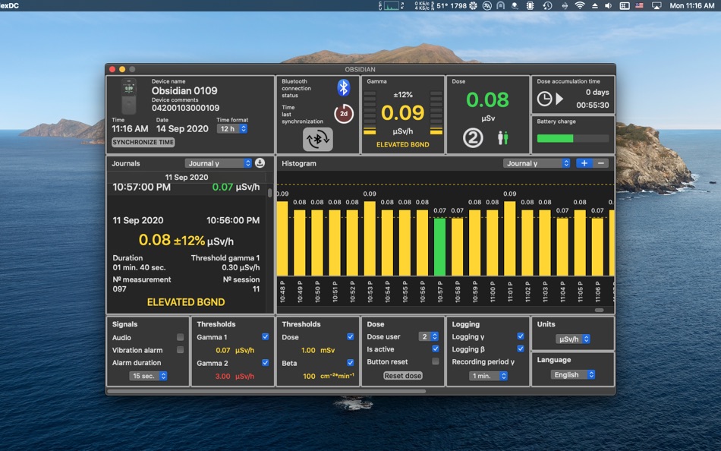721x451 pixels.
Task: Click the green Battery charge bar
Action: (x=556, y=138)
